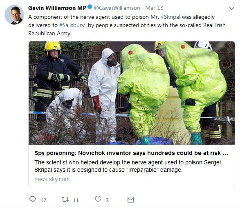The image size is (240, 207).
Task: Open the #Skripal hashtag link
Action: pyautogui.click(x=170, y=17)
